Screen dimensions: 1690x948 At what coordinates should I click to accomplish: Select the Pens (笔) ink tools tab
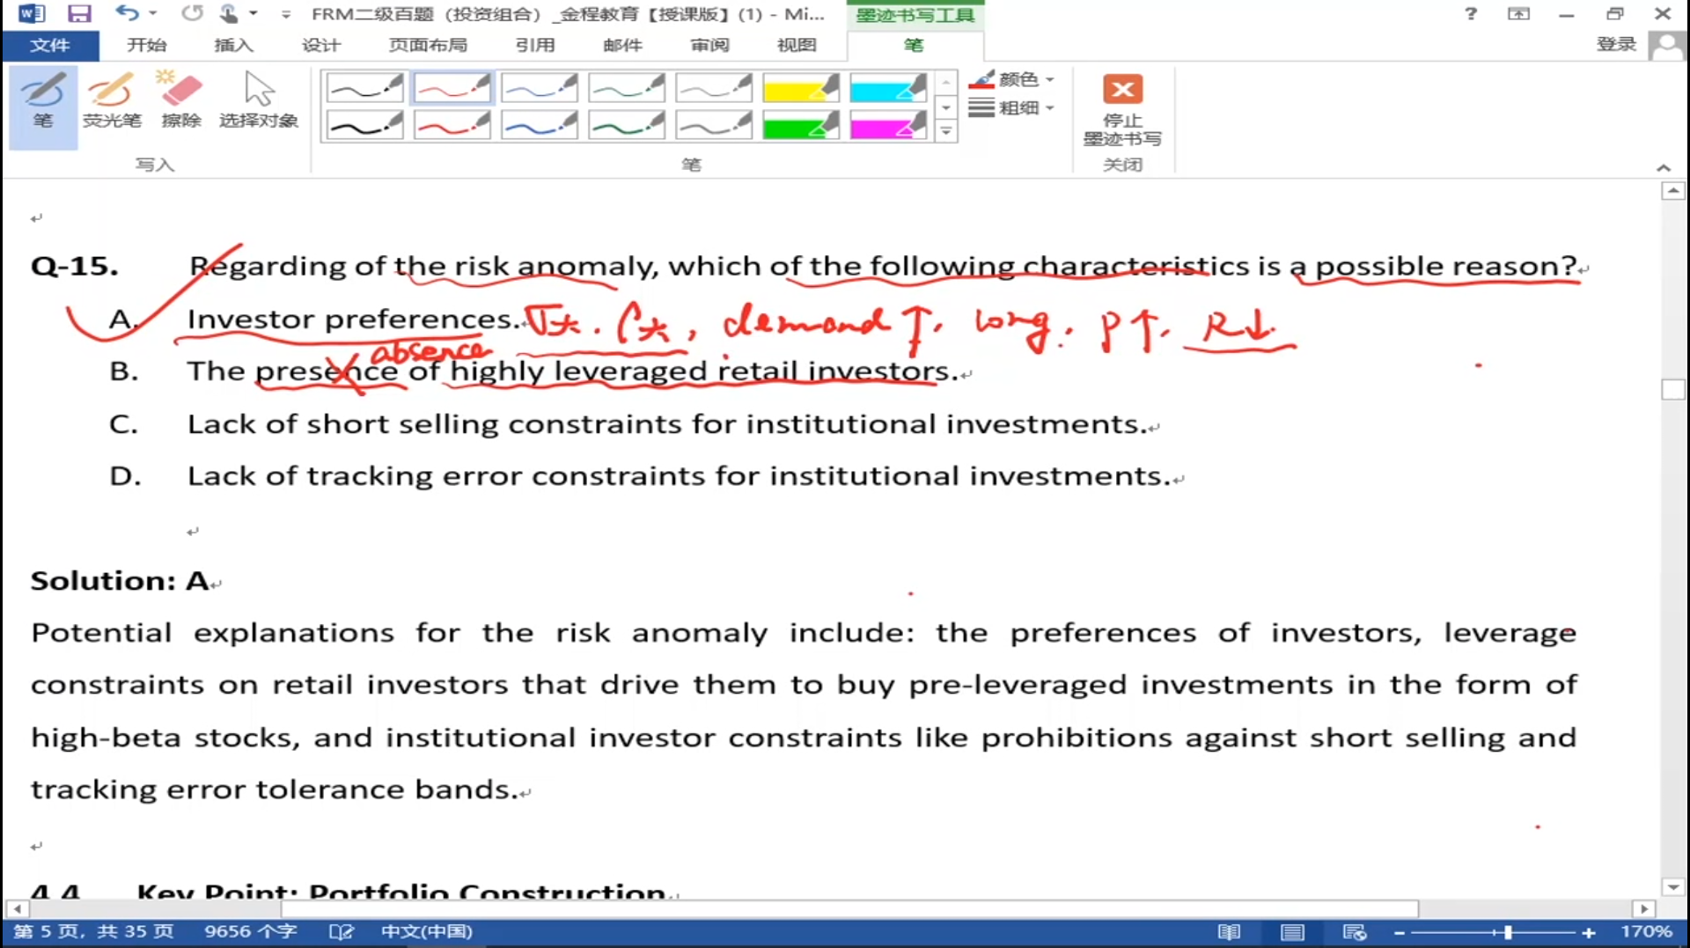915,45
